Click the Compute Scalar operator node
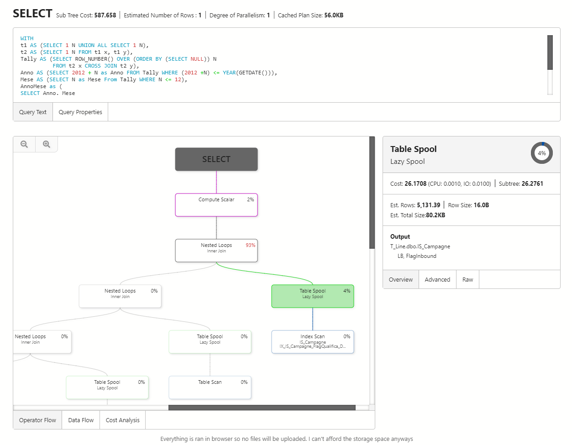572x445 pixels. point(216,204)
